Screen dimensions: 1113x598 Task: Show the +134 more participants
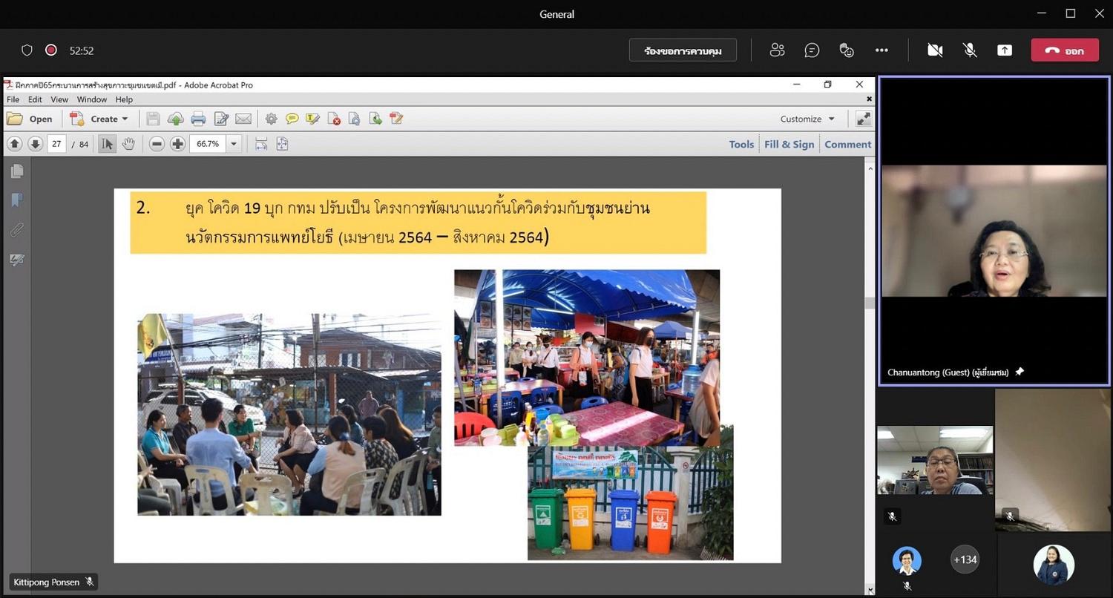click(965, 560)
